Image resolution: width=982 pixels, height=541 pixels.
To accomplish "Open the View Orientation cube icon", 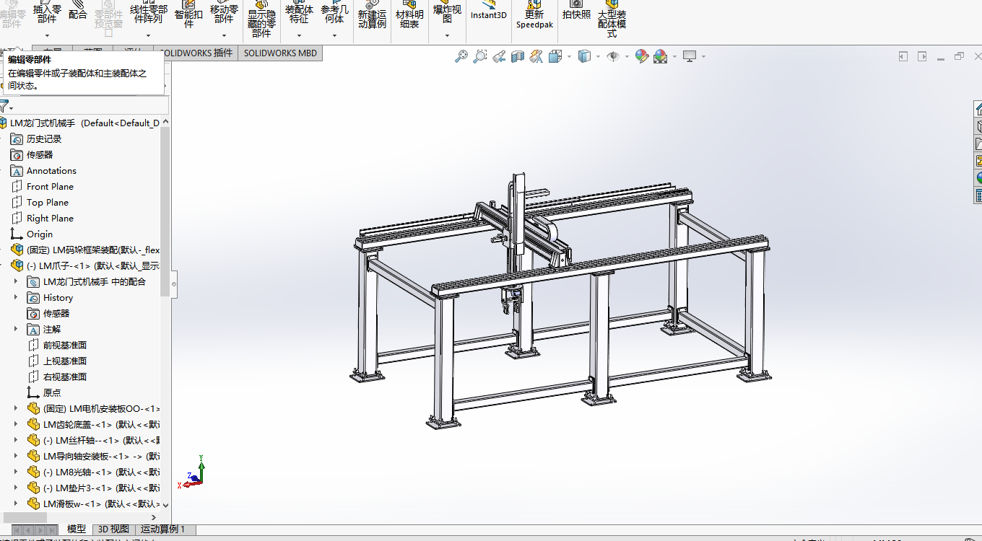I will tap(555, 56).
